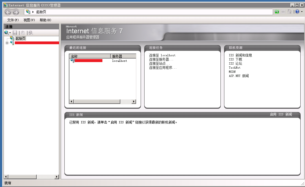Click the back navigation arrow

click(8, 12)
